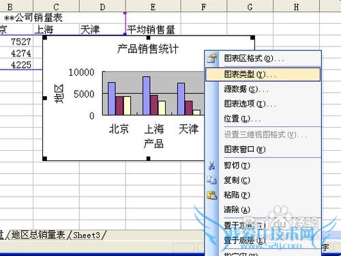Select column C header
341x256 pixels.
pyautogui.click(x=56, y=6)
